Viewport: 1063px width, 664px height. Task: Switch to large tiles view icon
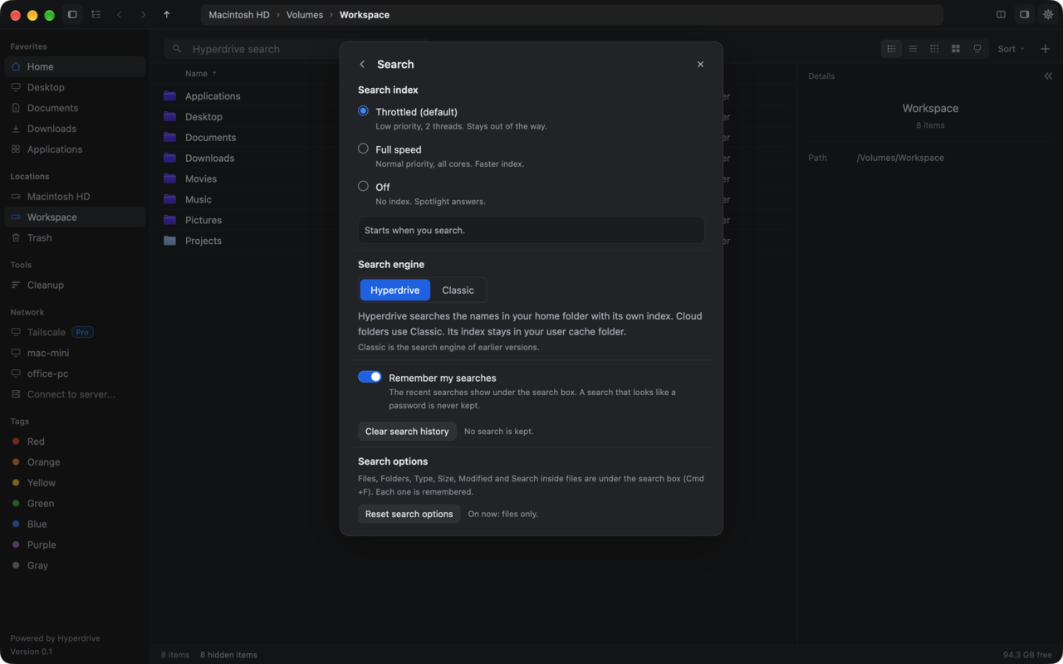[956, 49]
